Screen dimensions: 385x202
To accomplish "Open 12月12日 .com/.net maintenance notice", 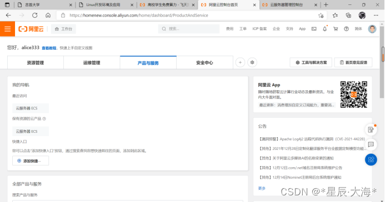I will pyautogui.click(x=300, y=168).
